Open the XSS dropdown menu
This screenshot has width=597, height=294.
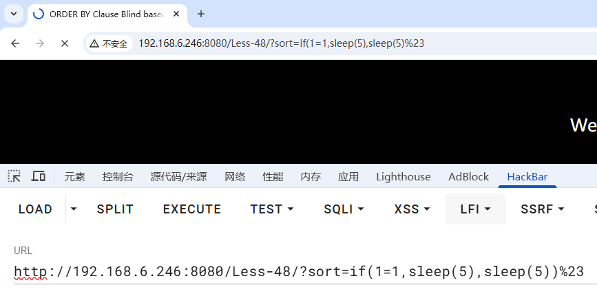(x=410, y=209)
